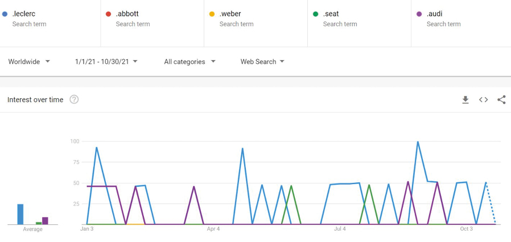The height and width of the screenshot is (242, 511).
Task: Download the interest over time data
Action: click(x=465, y=100)
